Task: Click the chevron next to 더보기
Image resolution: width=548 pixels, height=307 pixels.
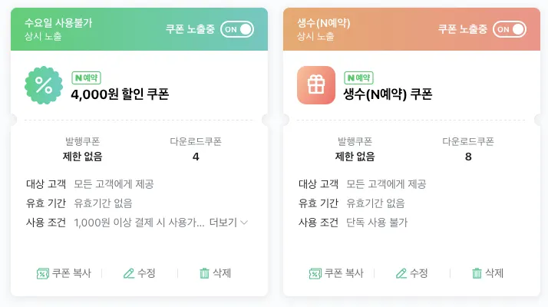Action: point(244,223)
